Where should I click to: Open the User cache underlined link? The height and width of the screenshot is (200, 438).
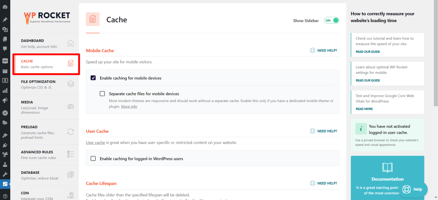95,142
